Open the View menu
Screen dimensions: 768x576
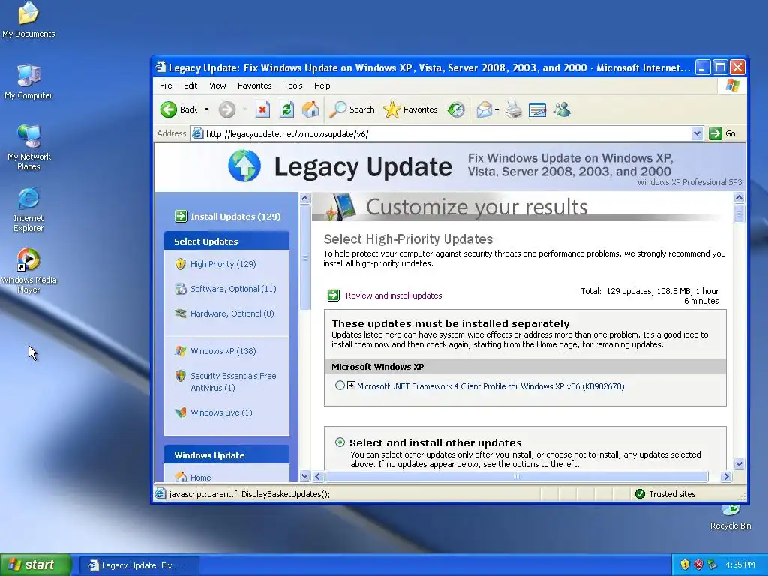217,85
